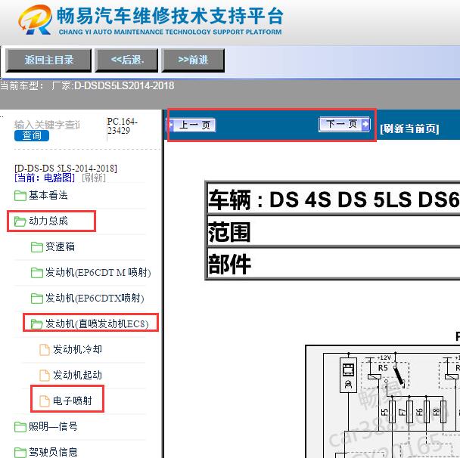The height and width of the screenshot is (458, 460).
Task: Select the 变速箱 tree item
Action: tap(60, 246)
